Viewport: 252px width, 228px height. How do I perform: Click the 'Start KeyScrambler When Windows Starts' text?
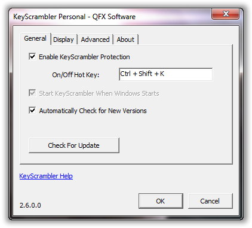pyautogui.click(x=99, y=93)
